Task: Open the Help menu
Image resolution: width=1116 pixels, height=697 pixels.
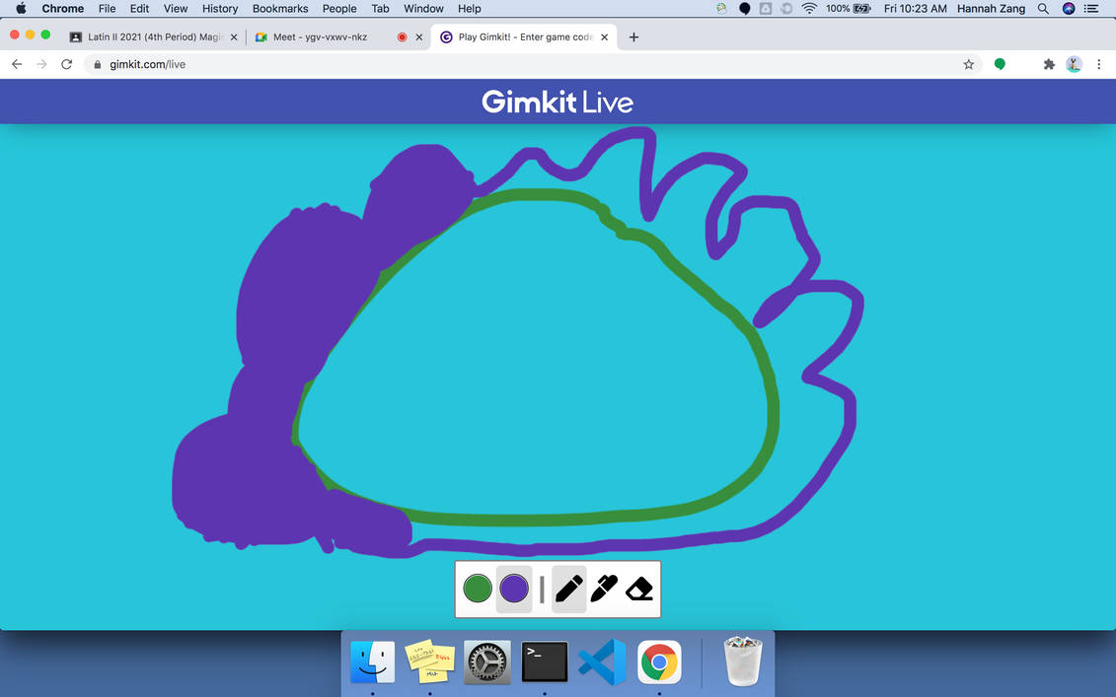Action: 469,9
